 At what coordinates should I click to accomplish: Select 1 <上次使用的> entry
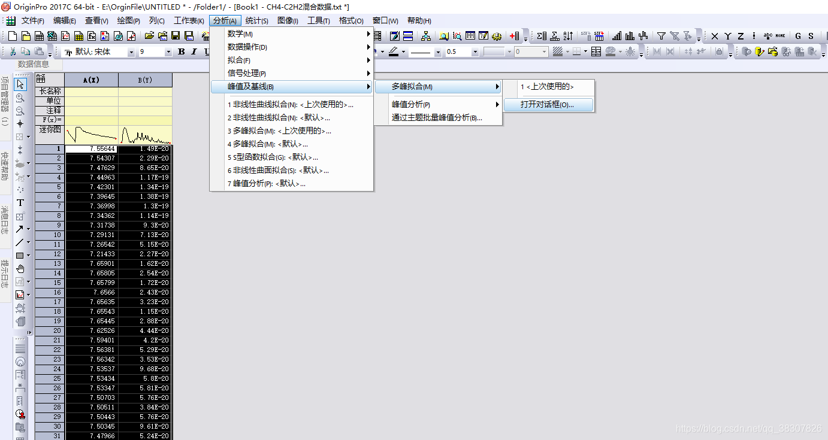tap(549, 86)
